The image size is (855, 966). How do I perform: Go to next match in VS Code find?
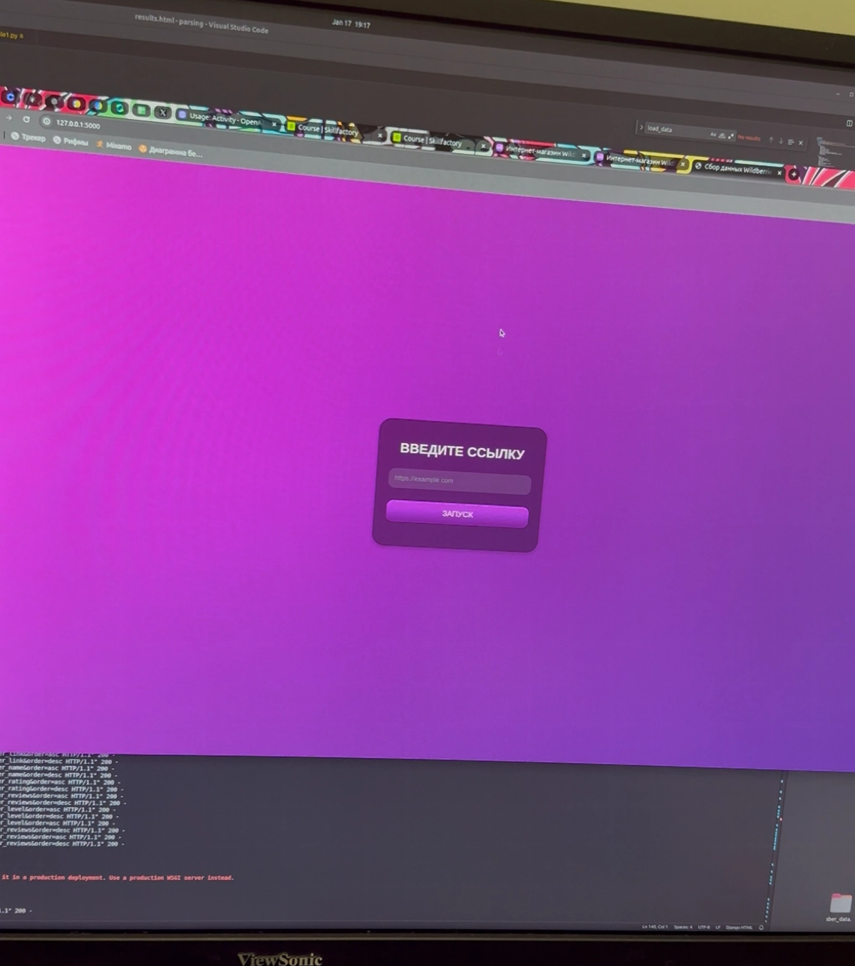coord(781,141)
